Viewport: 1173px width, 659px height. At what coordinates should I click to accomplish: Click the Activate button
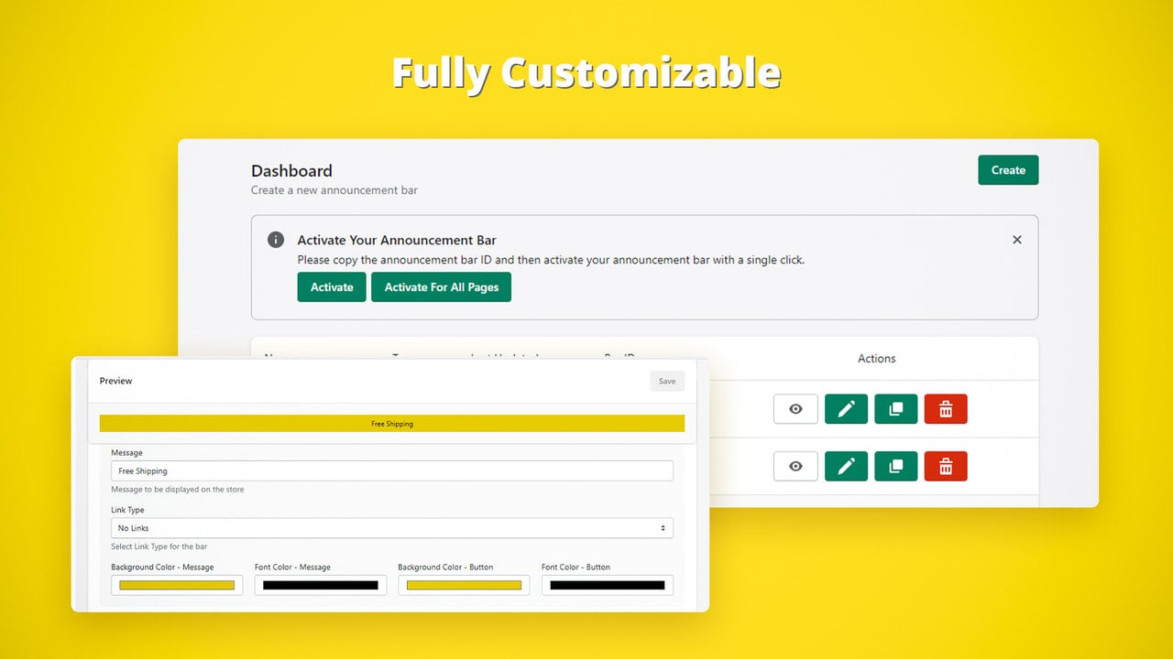pos(332,286)
